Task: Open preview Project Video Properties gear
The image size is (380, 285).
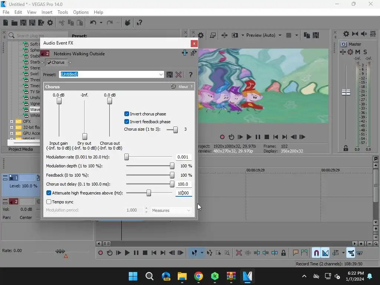Action: (201, 35)
